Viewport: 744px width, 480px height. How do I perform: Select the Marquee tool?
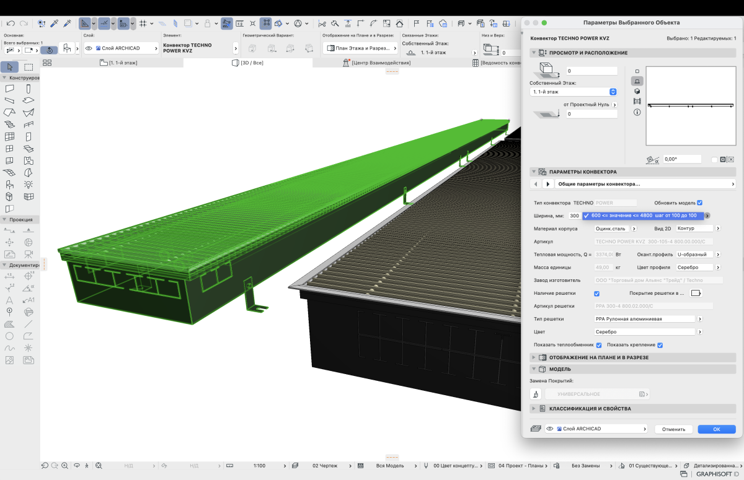(x=29, y=67)
